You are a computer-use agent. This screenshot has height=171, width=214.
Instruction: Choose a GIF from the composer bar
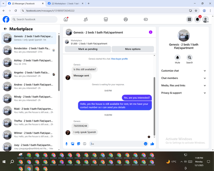pos(85,144)
